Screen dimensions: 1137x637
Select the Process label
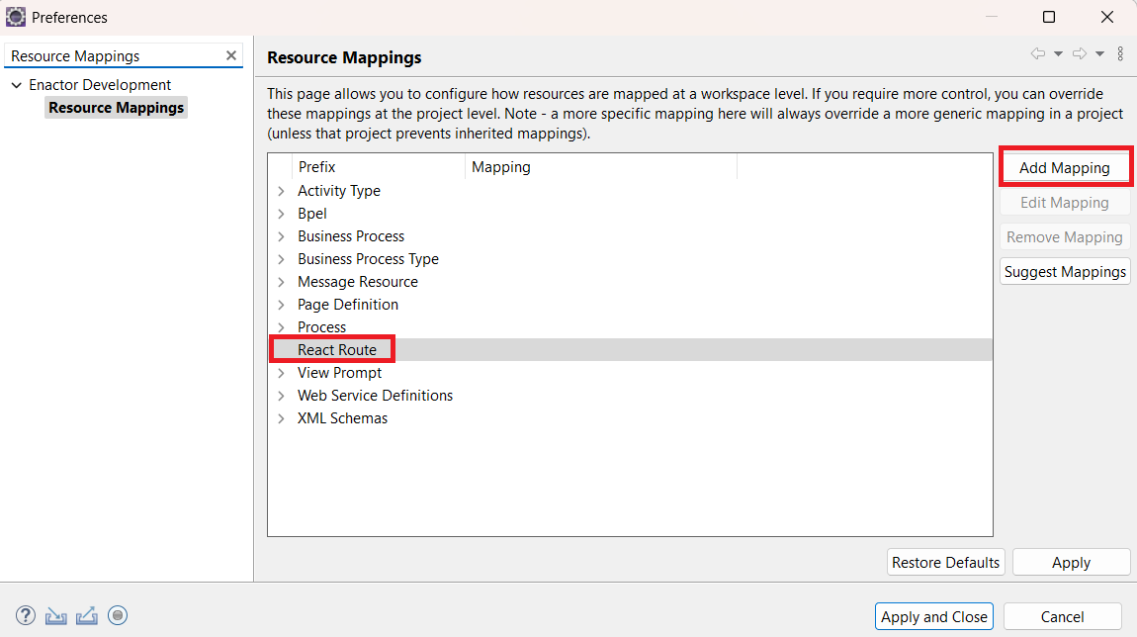[x=321, y=327]
